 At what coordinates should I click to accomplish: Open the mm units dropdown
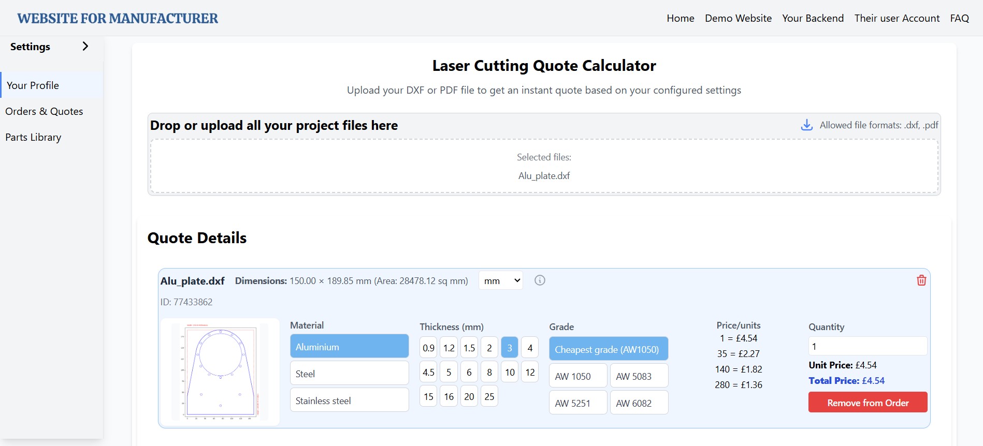pyautogui.click(x=500, y=280)
